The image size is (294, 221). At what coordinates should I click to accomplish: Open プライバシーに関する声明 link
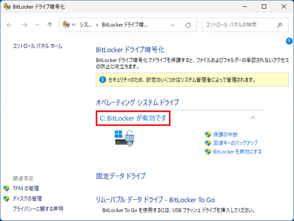38,209
